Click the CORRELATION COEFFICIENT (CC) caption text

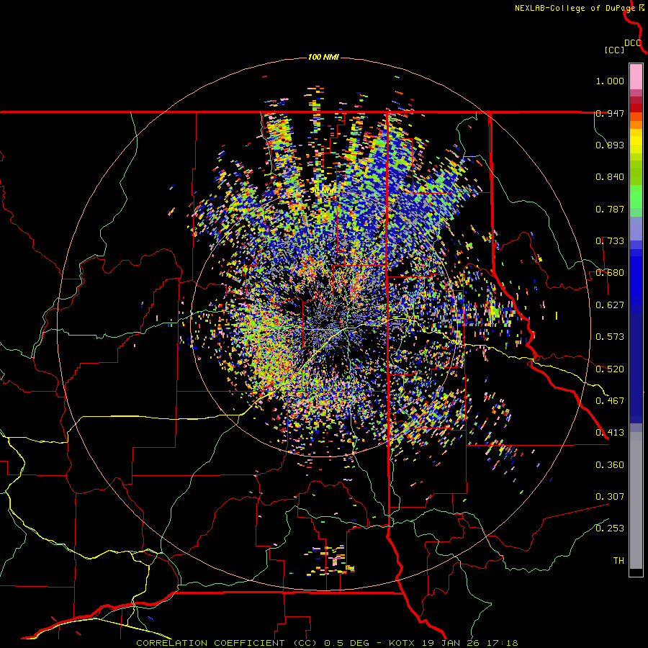tap(227, 643)
